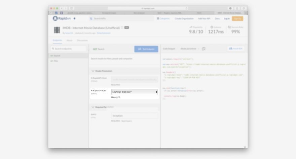Switch to the About tab
This screenshot has width=296, height=159.
(70, 41)
